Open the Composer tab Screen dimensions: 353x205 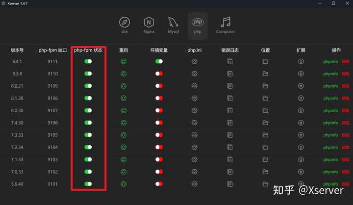click(226, 26)
